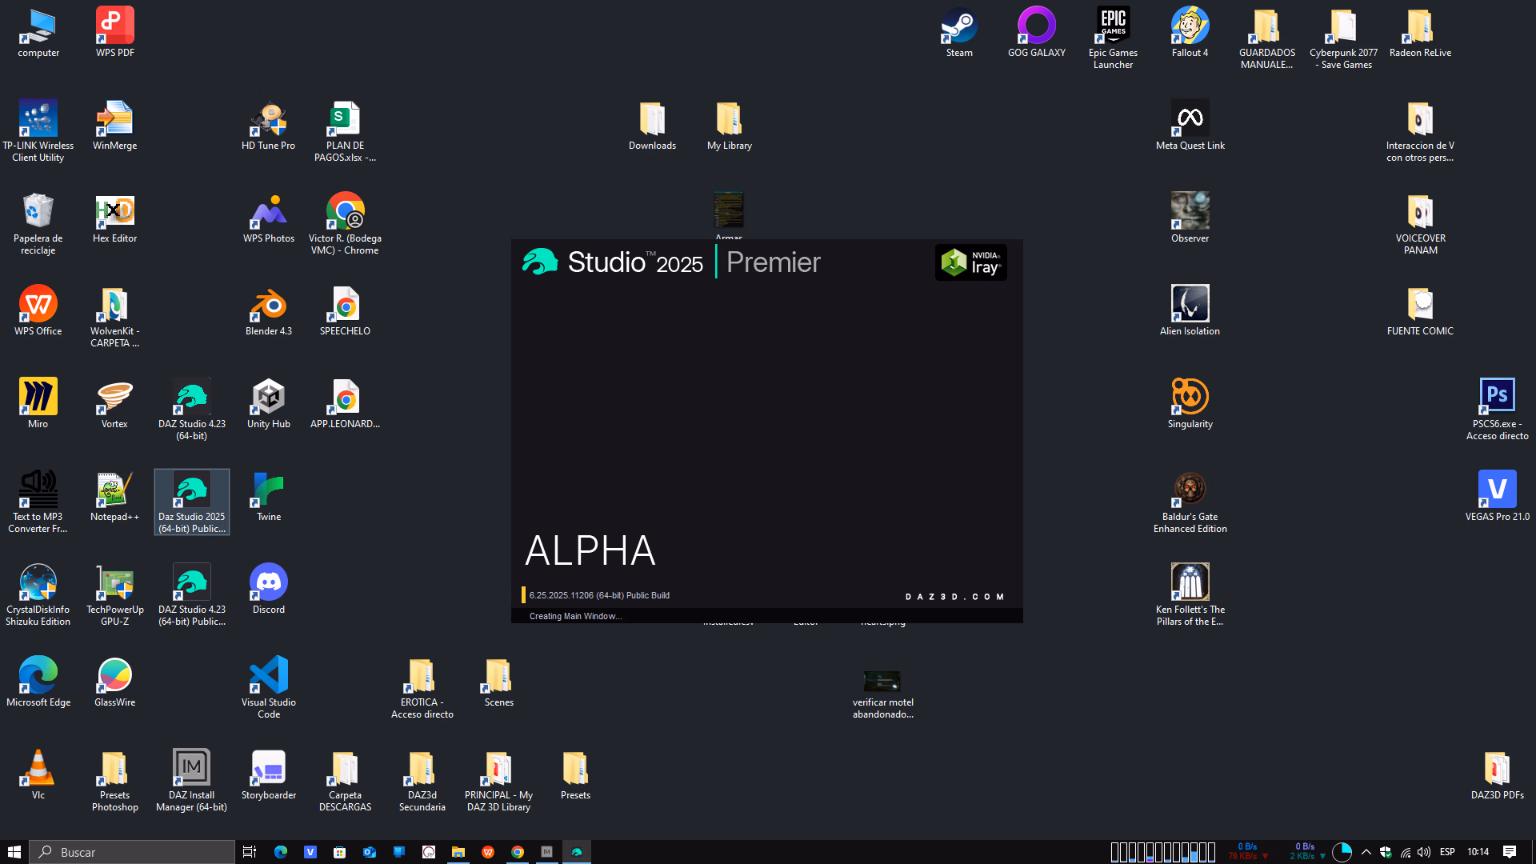Click the Chrome taskbar icon
1536x864 pixels.
[518, 852]
